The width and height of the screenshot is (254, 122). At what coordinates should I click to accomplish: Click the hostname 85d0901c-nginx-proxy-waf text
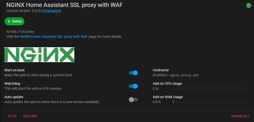coord(176,75)
